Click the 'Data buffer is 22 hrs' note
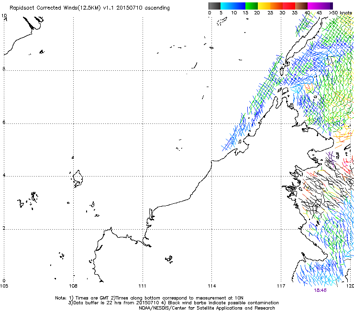 tap(98, 303)
